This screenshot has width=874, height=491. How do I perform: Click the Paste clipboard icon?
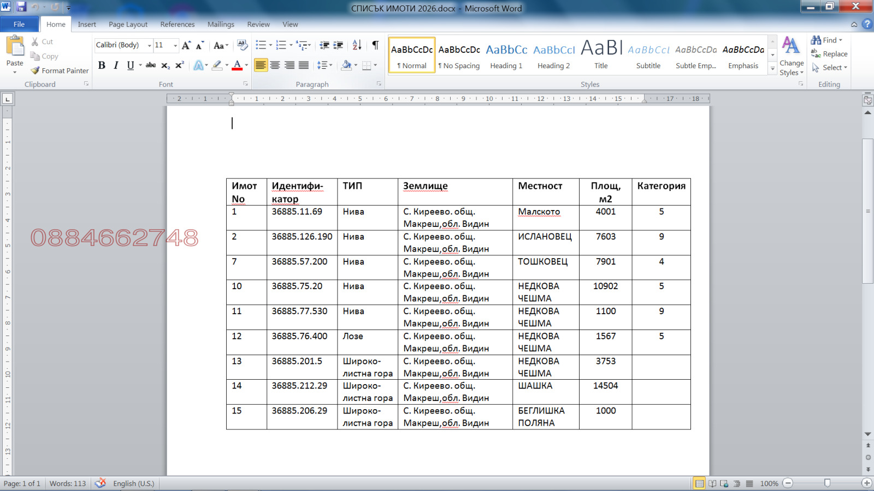tap(15, 46)
